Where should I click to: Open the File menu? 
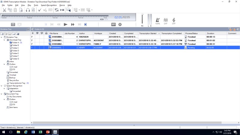(x=3, y=5)
